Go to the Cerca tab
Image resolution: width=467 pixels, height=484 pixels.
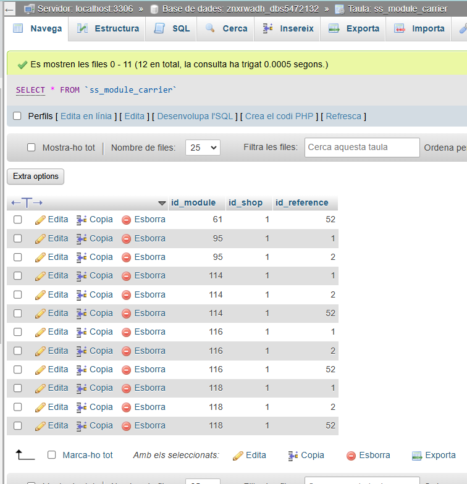(226, 28)
